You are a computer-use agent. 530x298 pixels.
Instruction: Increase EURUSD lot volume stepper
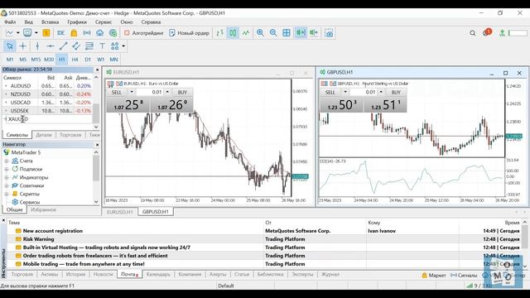167,92
